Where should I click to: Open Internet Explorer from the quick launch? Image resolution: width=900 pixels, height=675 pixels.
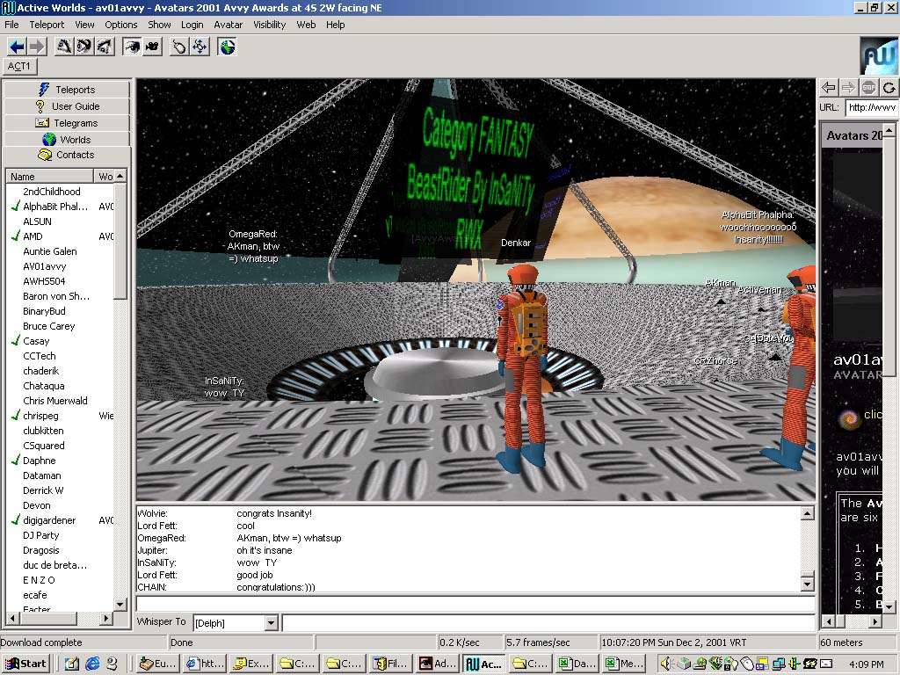pos(91,664)
